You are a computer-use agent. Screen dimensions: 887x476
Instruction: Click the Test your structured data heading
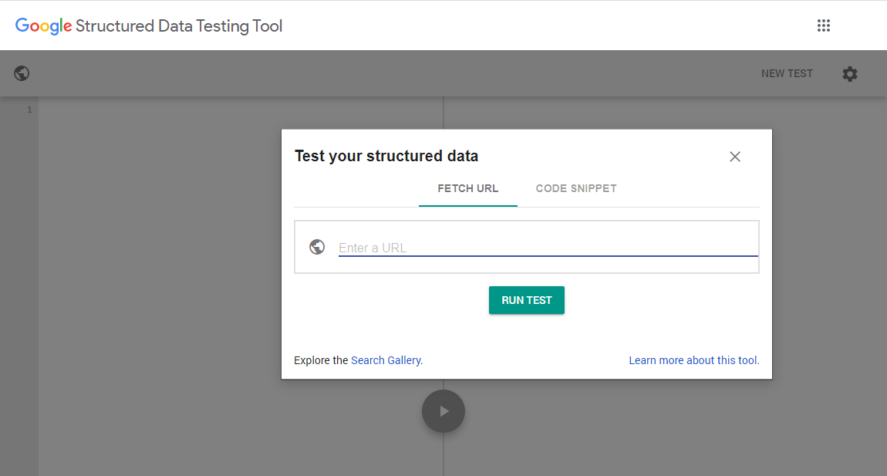click(x=386, y=156)
